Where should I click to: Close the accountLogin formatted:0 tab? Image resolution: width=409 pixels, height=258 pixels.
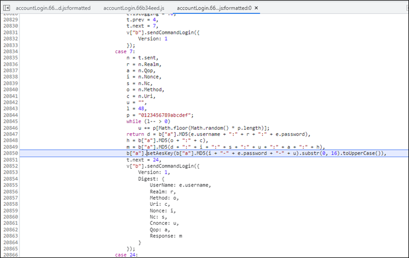256,8
